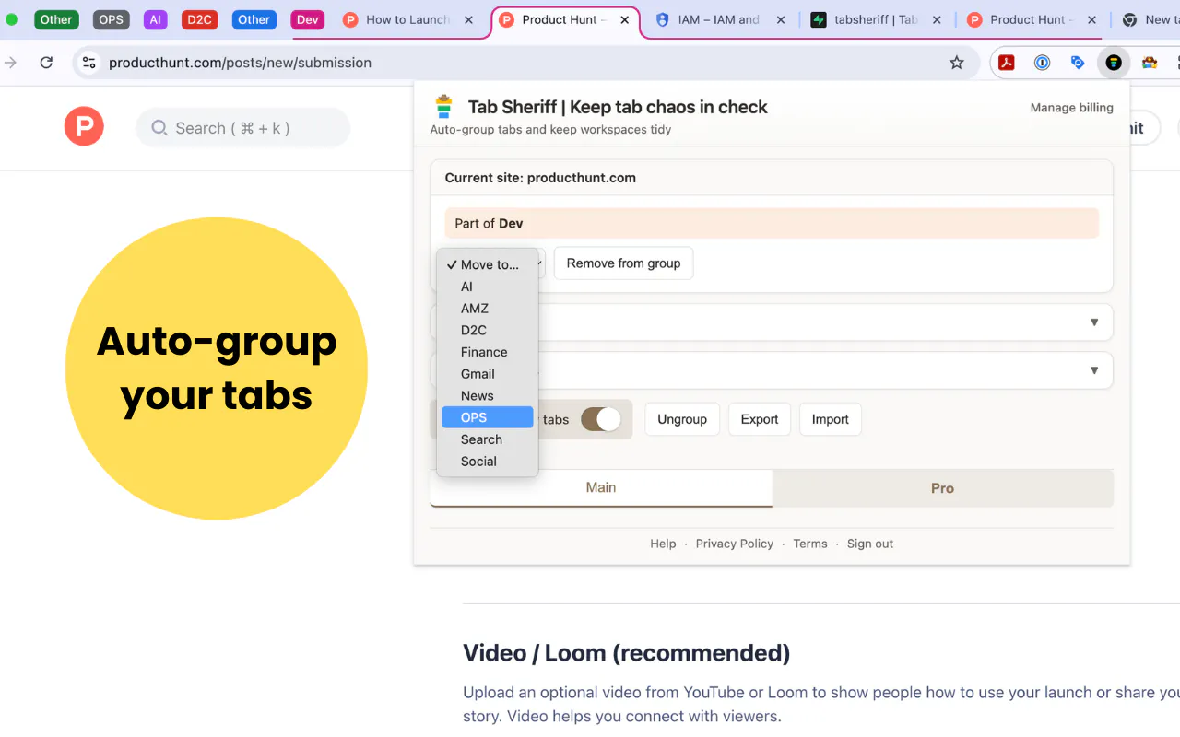The image size is (1180, 737).
Task: Select 'Move to...' option in dropdown
Action: click(487, 264)
